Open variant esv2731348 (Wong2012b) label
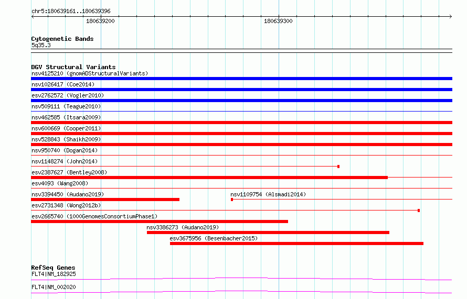 pos(66,205)
